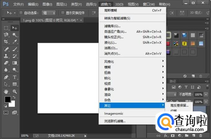Open the status bar info arrow
Screen dimensions: 211x139
[x=85, y=136]
